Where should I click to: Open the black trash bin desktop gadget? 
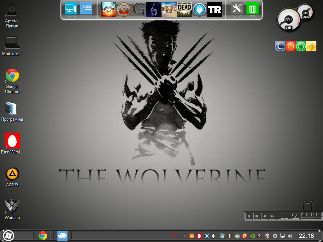(x=307, y=206)
